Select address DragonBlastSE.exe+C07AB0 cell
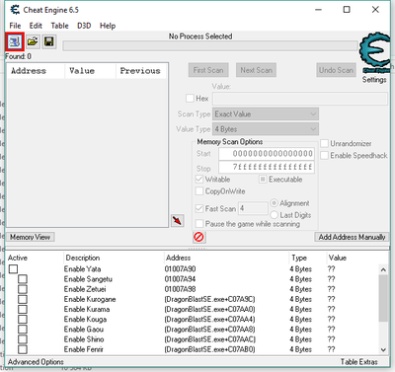 pos(209,349)
